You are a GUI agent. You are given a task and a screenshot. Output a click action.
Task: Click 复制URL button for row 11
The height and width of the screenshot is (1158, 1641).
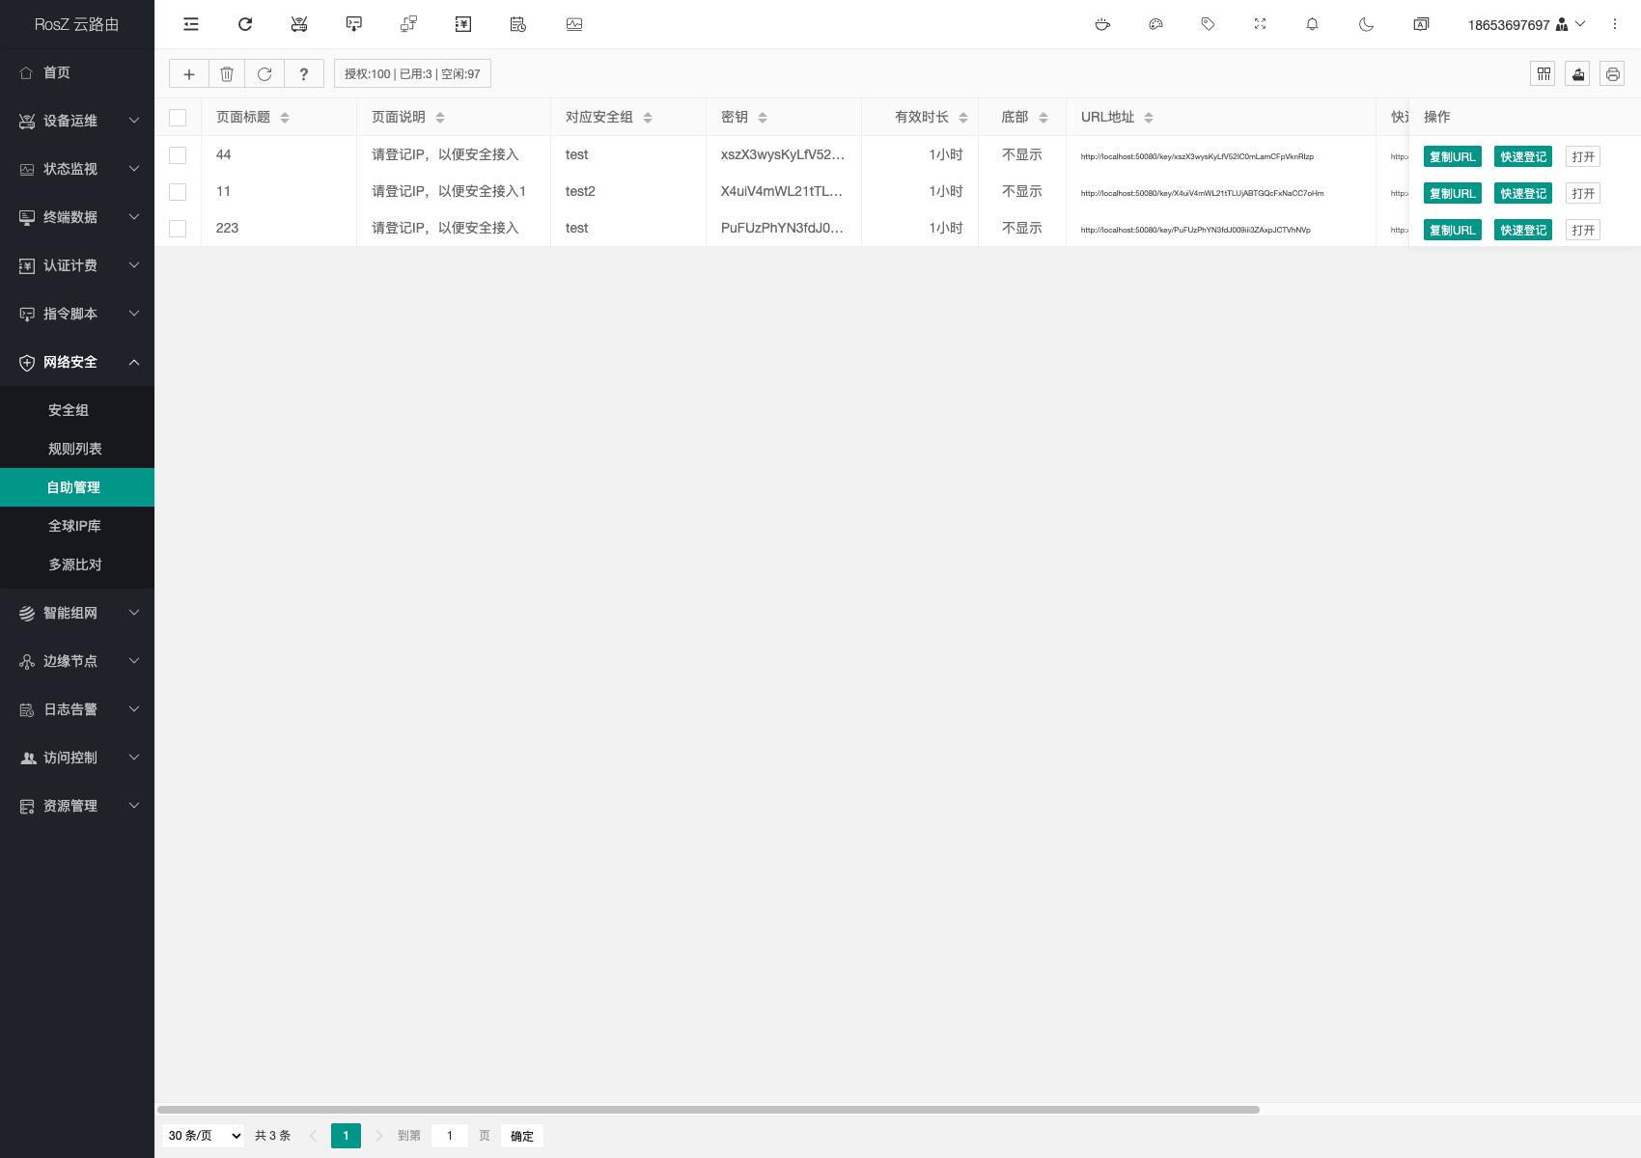(x=1452, y=193)
